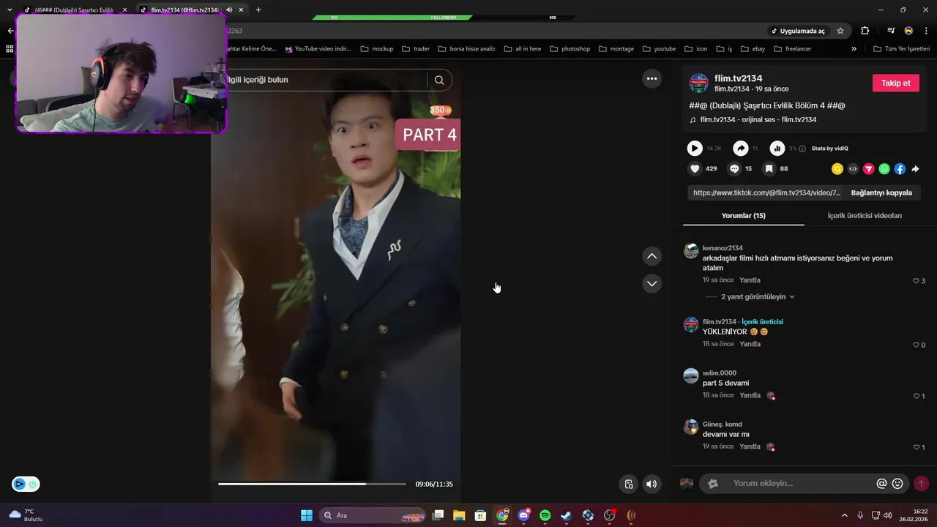Go to the previous video with the up arrow
The width and height of the screenshot is (937, 527).
(652, 256)
